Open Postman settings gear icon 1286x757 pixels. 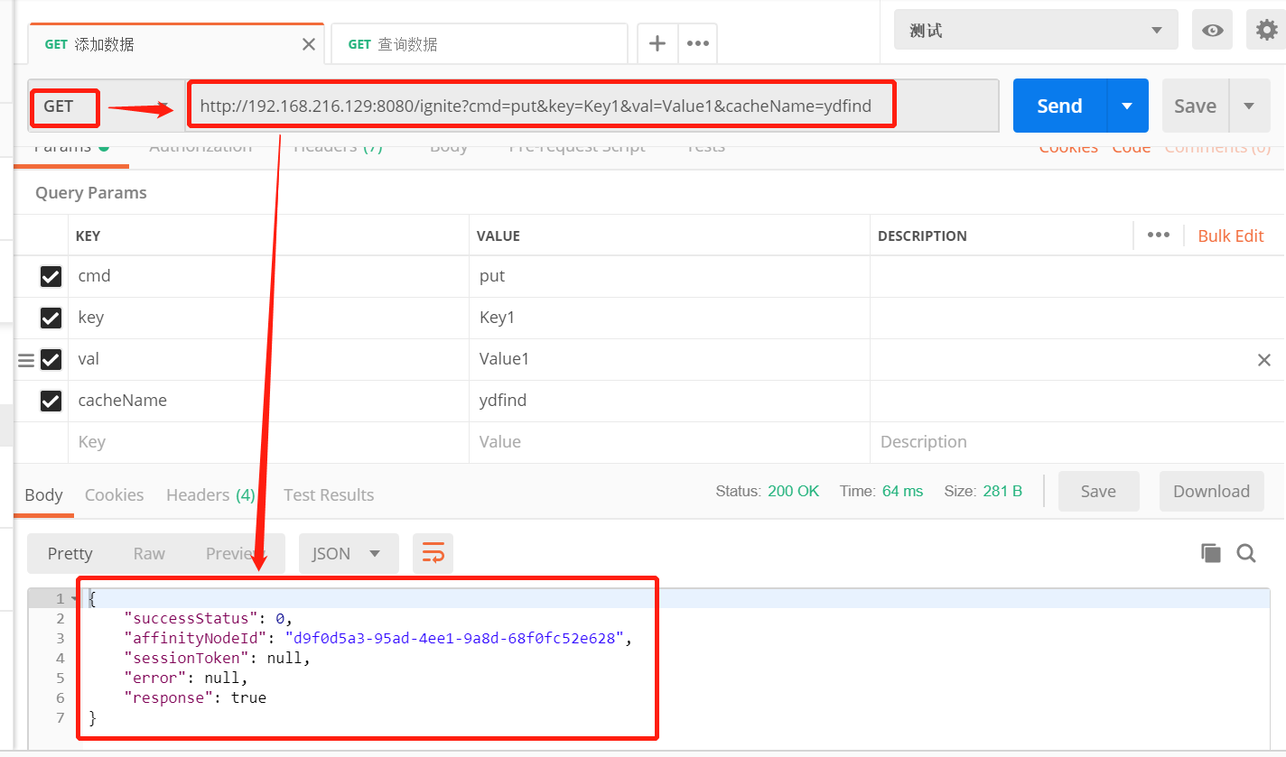tap(1264, 28)
